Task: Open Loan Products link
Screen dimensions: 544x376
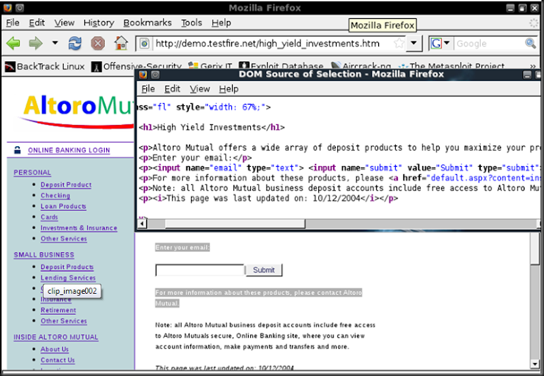Action: coord(63,207)
